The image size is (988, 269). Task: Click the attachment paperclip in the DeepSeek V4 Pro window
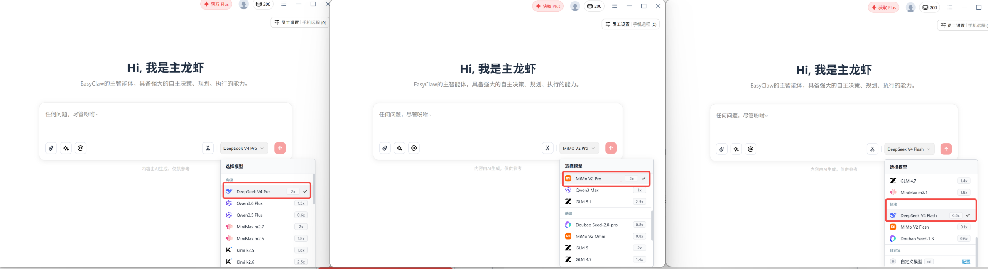pos(51,148)
